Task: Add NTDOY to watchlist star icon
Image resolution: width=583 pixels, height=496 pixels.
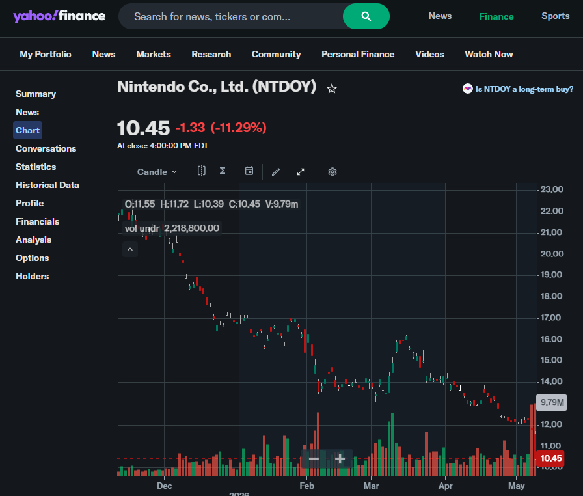Action: (332, 89)
